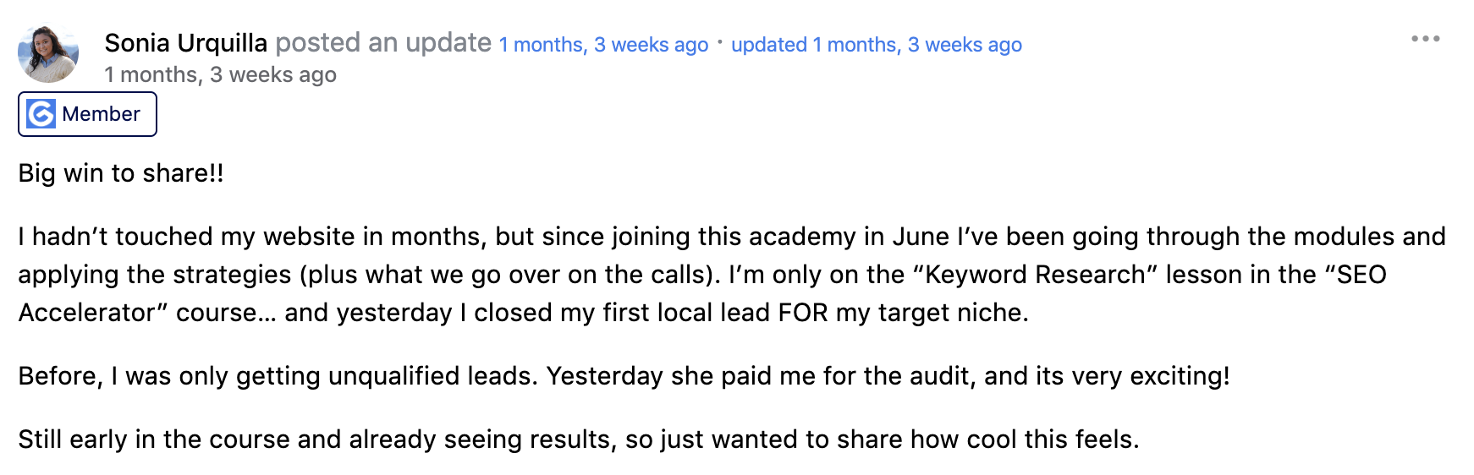Click Sonia Urquilla's profile avatar
This screenshot has width=1474, height=475.
coord(48,53)
